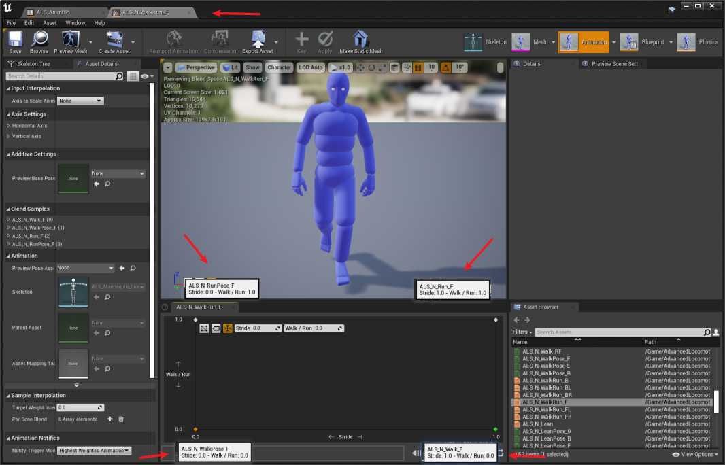Open Notify Trigger Mode dropdown
This screenshot has width=725, height=465.
click(95, 451)
